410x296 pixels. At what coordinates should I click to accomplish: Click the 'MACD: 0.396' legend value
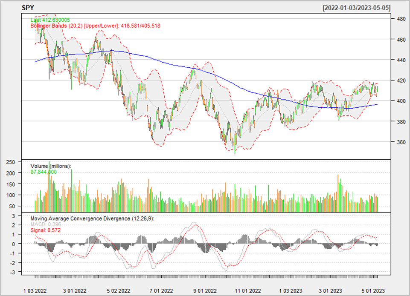tap(46, 224)
